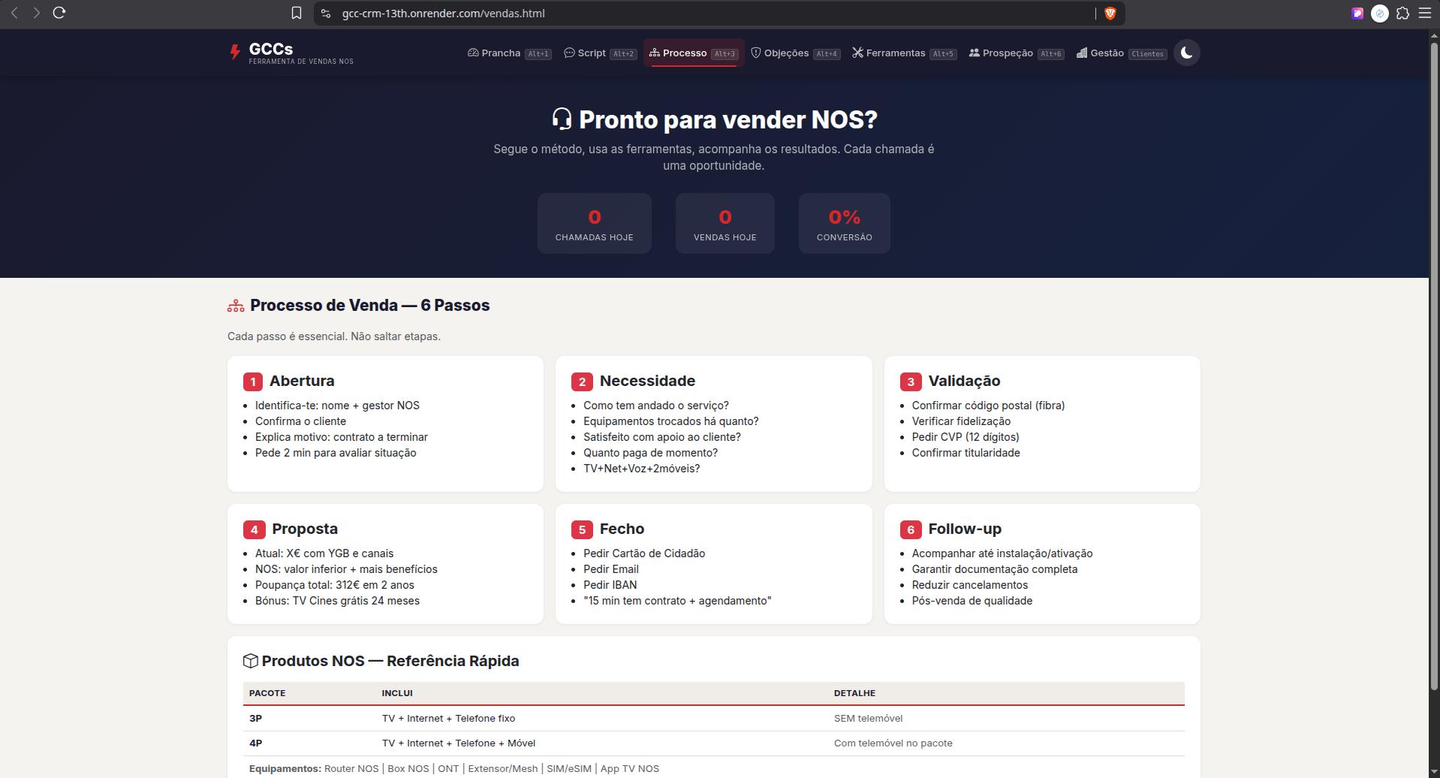This screenshot has height=778, width=1440.
Task: Click 'Poupança total: 312€ em 2 anos'
Action: (x=334, y=585)
